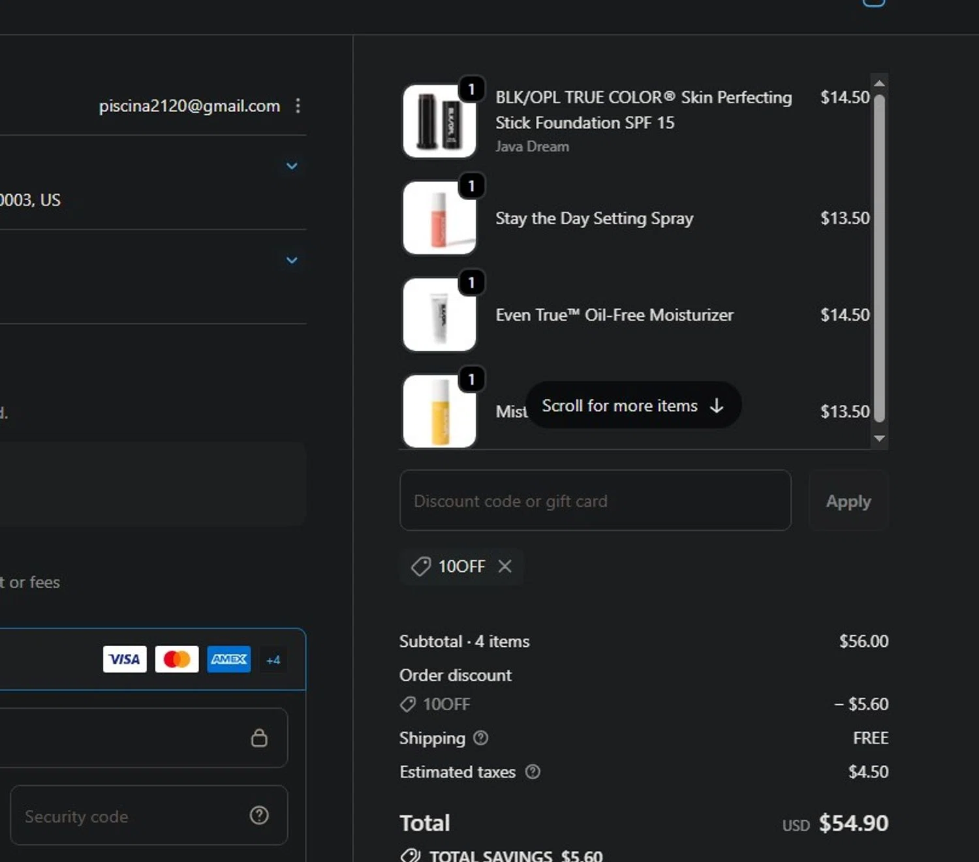Click the Total Savings tag icon
Screen dimensions: 979x862
pos(410,855)
